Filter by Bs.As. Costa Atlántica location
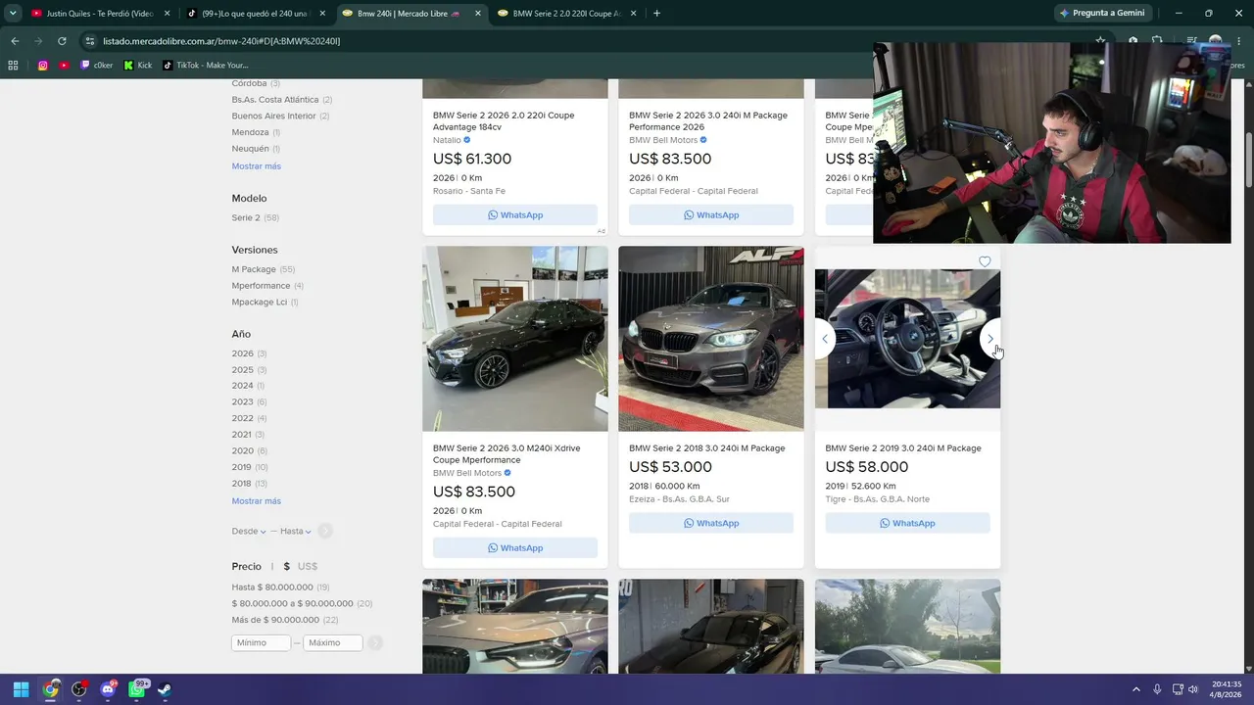Viewport: 1254px width, 705px height. (x=282, y=100)
